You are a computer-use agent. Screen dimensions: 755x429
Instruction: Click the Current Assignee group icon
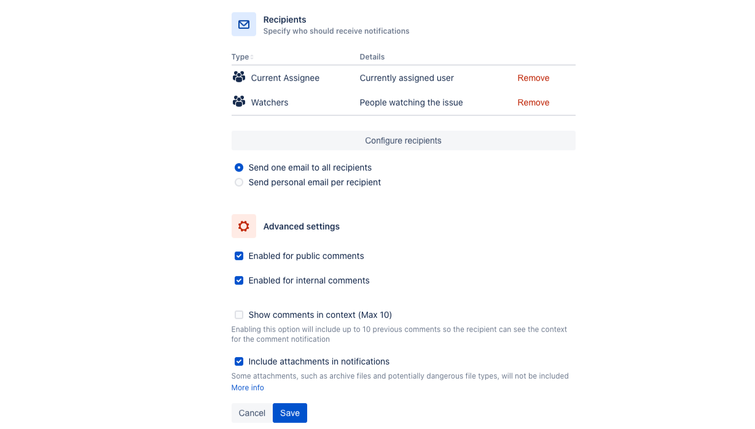pyautogui.click(x=239, y=77)
